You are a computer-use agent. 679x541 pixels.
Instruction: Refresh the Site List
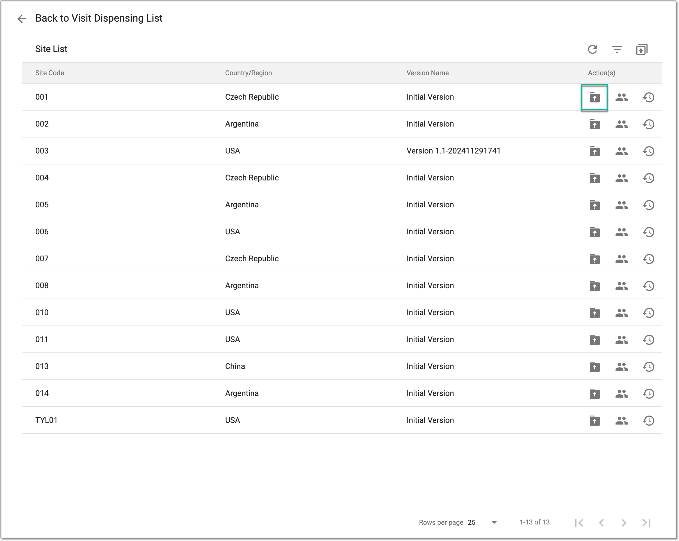(x=593, y=49)
